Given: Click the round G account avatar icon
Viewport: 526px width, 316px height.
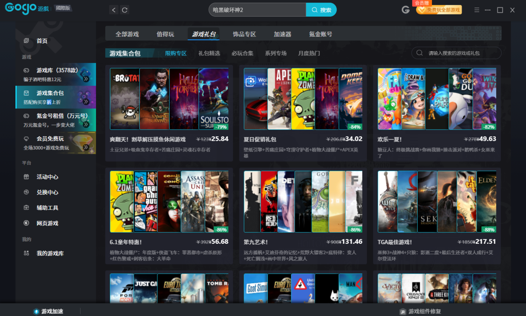Looking at the screenshot, I should (x=406, y=10).
